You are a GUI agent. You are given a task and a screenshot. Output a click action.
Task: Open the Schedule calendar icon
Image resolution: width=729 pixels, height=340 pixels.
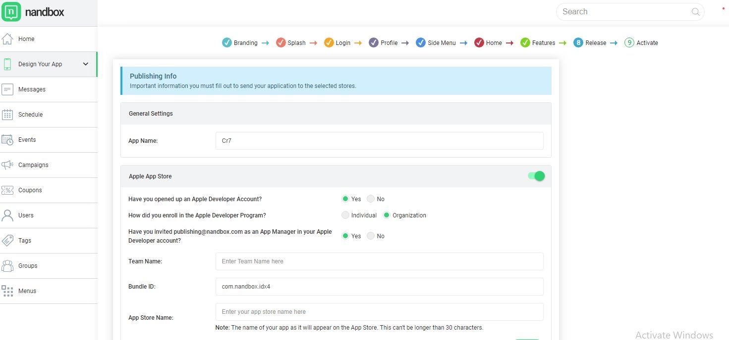pos(7,115)
